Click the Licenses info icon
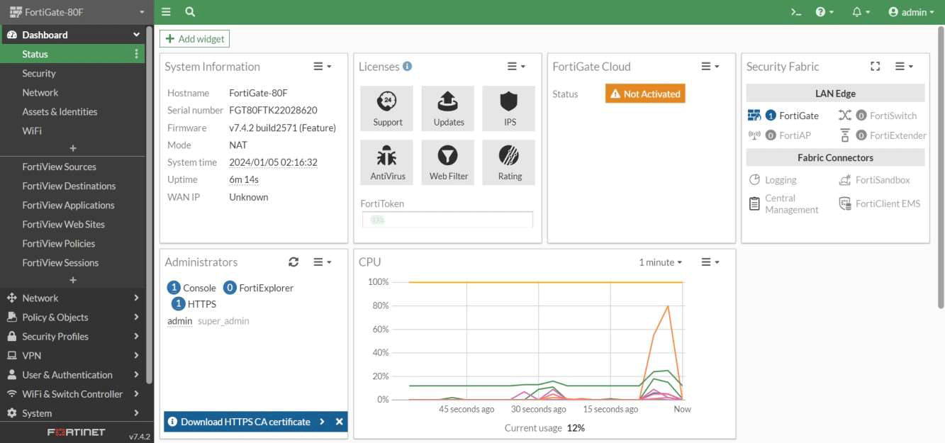The height and width of the screenshot is (443, 945). point(408,66)
